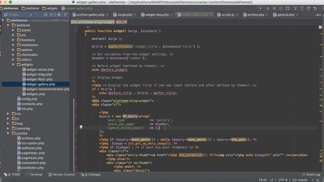Click red error indicator atop editor scrollbar

pos(320,27)
